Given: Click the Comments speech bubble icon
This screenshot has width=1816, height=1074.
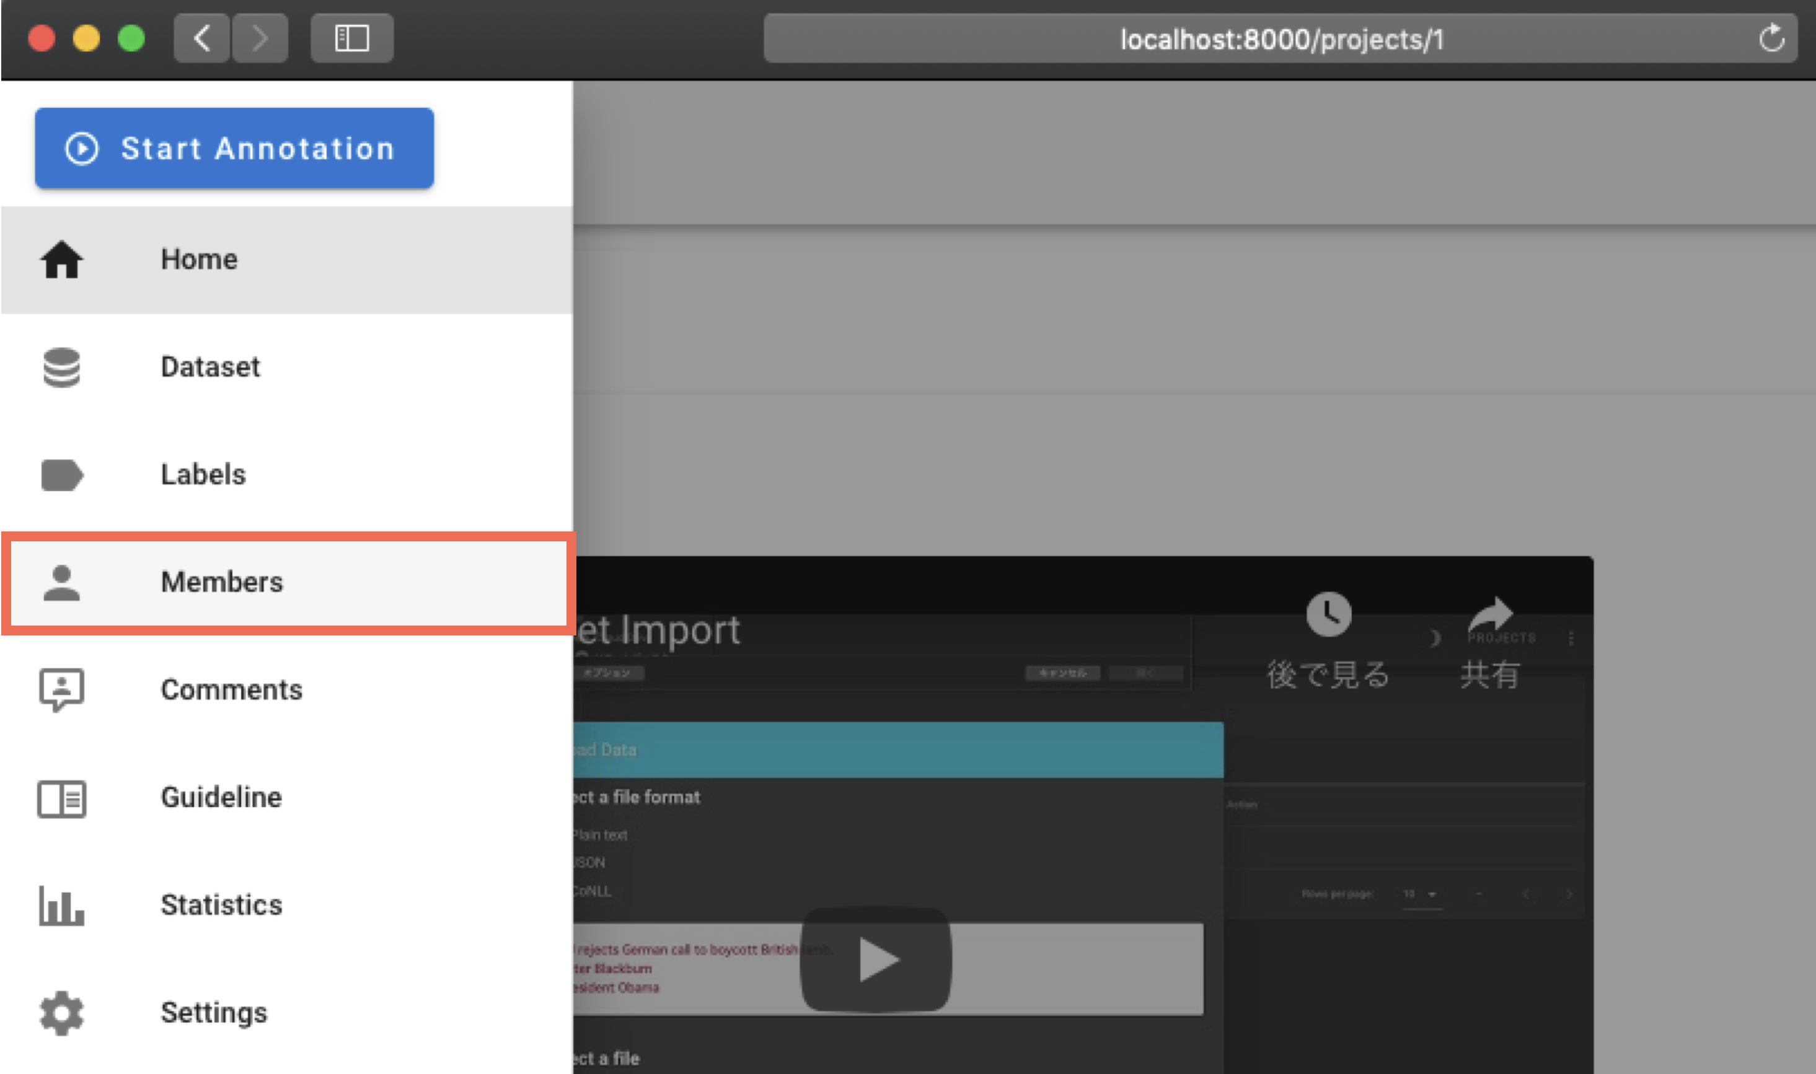Looking at the screenshot, I should click(x=61, y=690).
